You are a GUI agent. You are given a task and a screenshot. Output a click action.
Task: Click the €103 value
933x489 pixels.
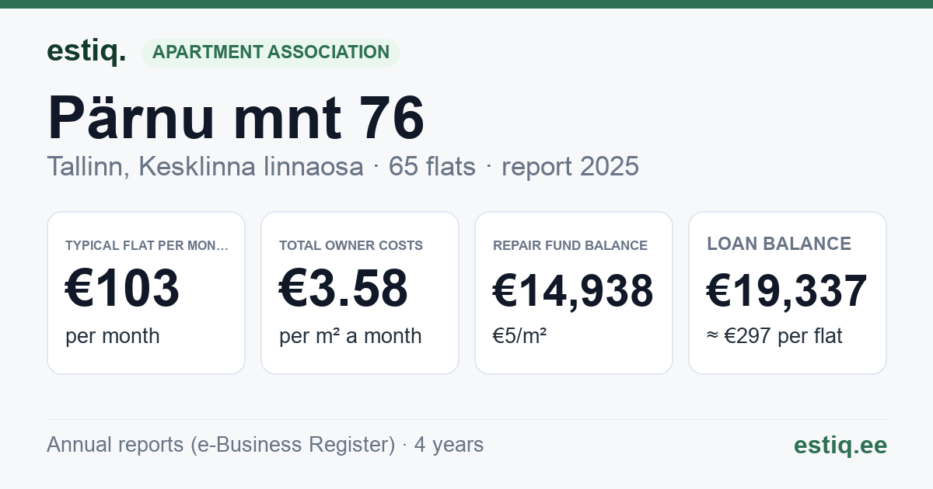tap(122, 288)
